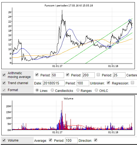Click the trend channel Date field 20180515
This screenshot has width=137, height=145.
pos(54,83)
